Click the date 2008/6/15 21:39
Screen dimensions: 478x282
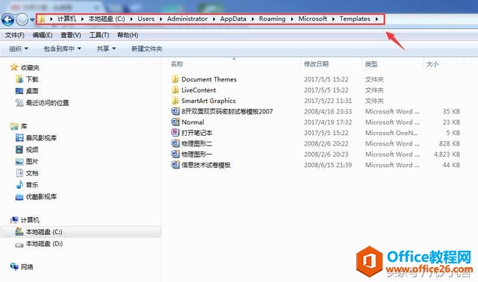(x=328, y=165)
